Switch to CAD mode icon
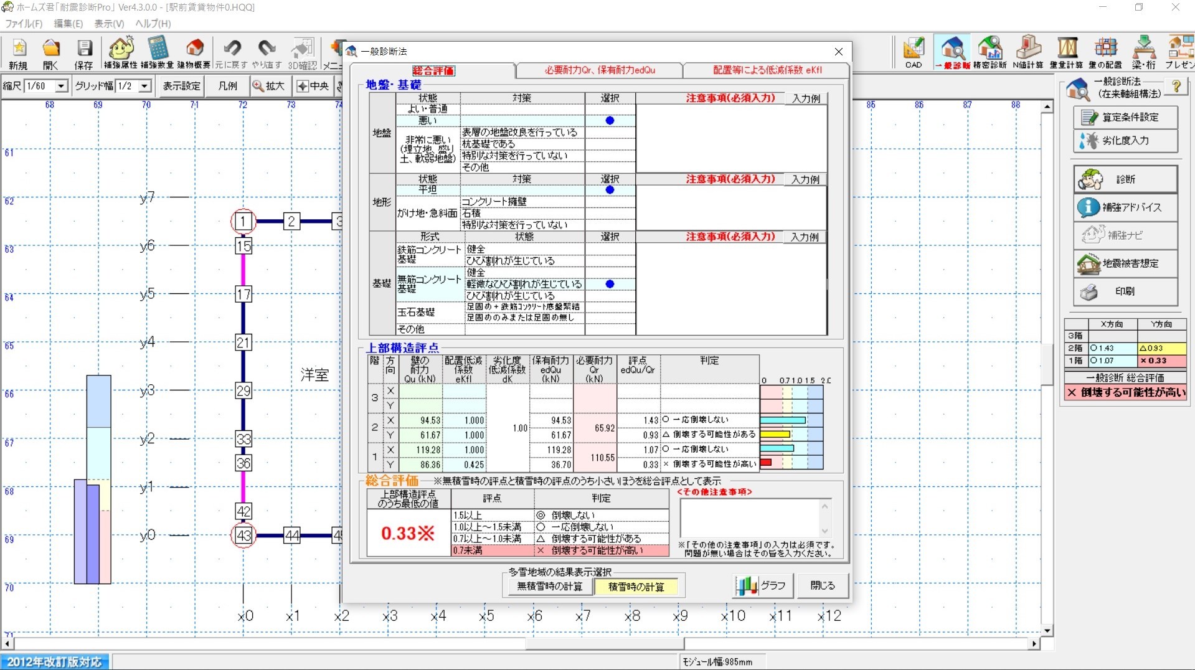The height and width of the screenshot is (670, 1195). pyautogui.click(x=914, y=53)
